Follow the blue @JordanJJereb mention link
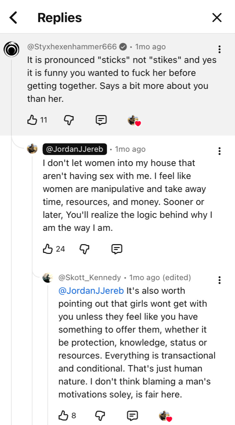The image size is (235, 425). coord(91,290)
